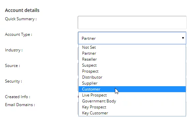Select the Live Prospect option

point(132,95)
